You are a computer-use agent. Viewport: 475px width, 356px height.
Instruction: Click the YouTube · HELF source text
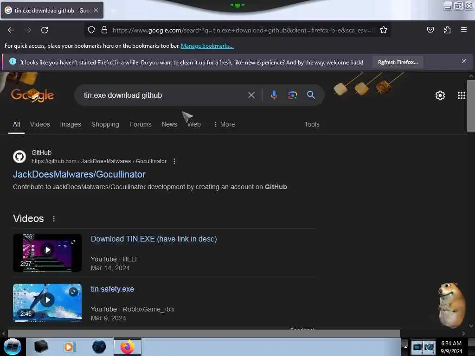pos(115,259)
